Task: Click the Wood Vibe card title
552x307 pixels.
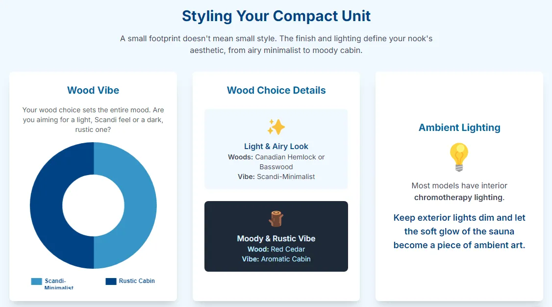Action: [x=93, y=90]
